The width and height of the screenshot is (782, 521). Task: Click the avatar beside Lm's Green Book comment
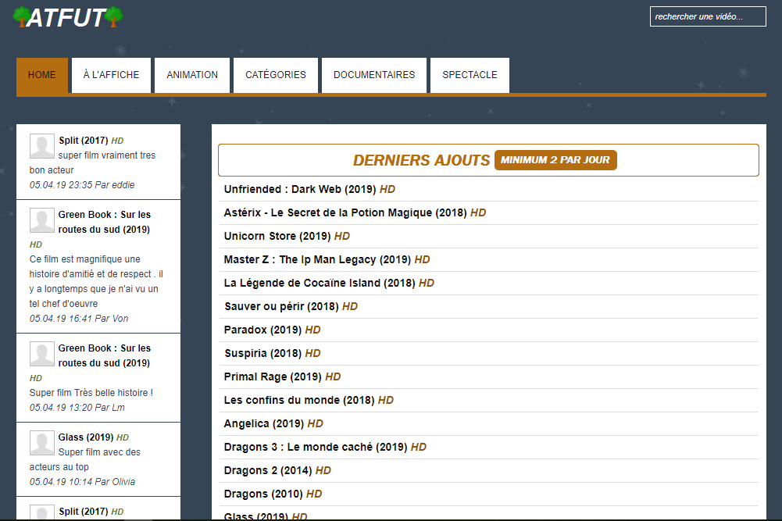(x=42, y=354)
